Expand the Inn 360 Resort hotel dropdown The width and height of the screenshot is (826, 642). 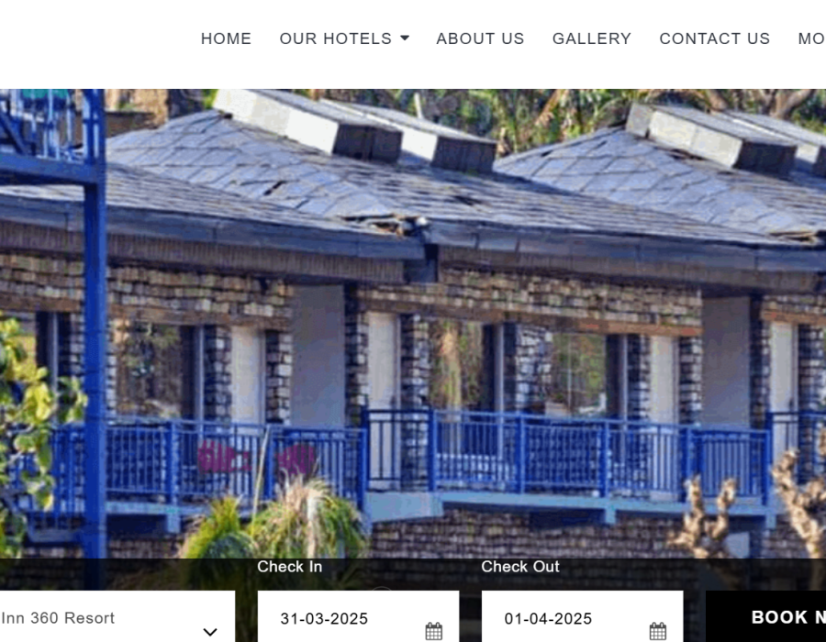117,616
